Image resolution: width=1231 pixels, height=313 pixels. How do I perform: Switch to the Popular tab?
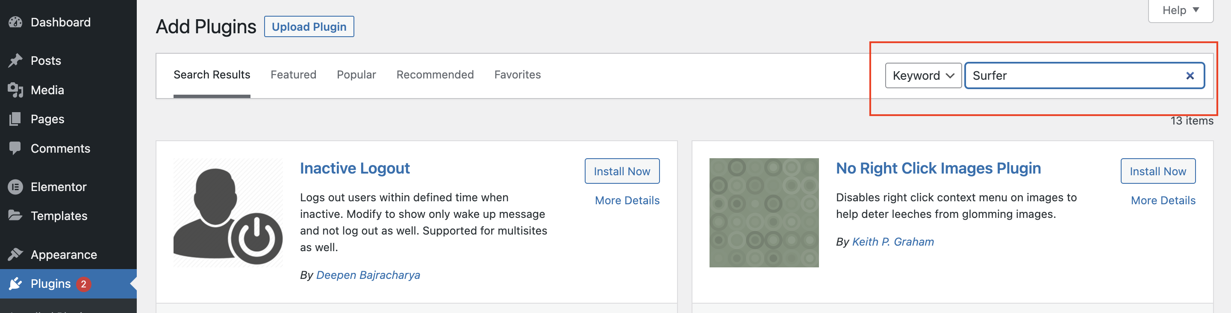click(356, 75)
